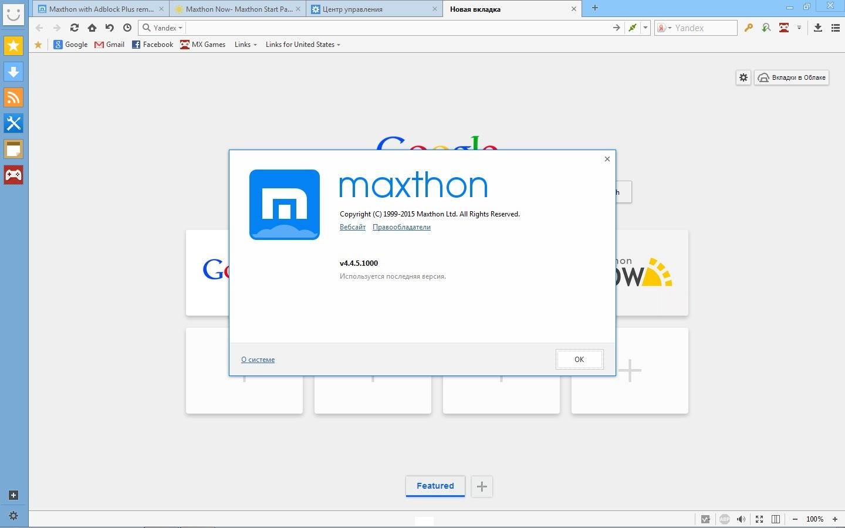845x528 pixels.
Task: Open a new tab with plus button
Action: 595,8
